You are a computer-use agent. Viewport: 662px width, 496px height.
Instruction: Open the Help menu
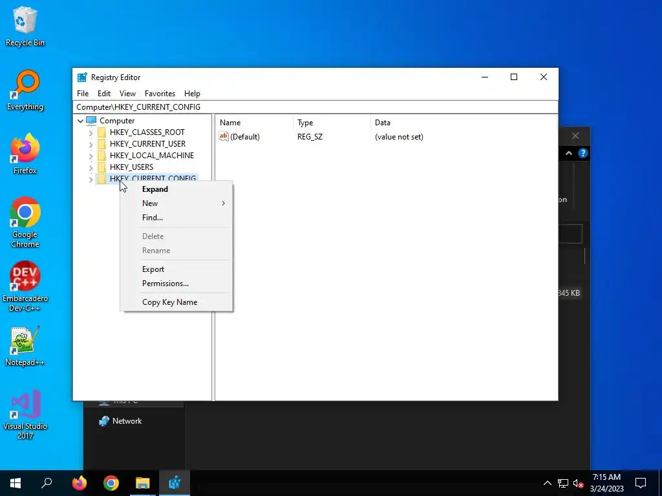click(x=192, y=94)
